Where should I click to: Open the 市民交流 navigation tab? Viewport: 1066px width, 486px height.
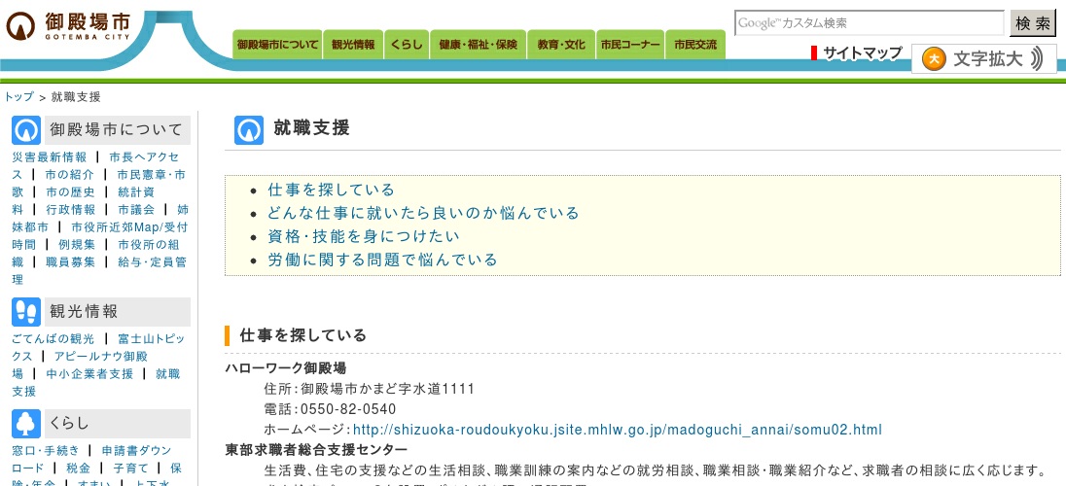[694, 45]
